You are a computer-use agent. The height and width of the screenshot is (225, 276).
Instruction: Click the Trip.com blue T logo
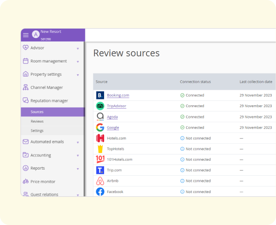click(100, 170)
